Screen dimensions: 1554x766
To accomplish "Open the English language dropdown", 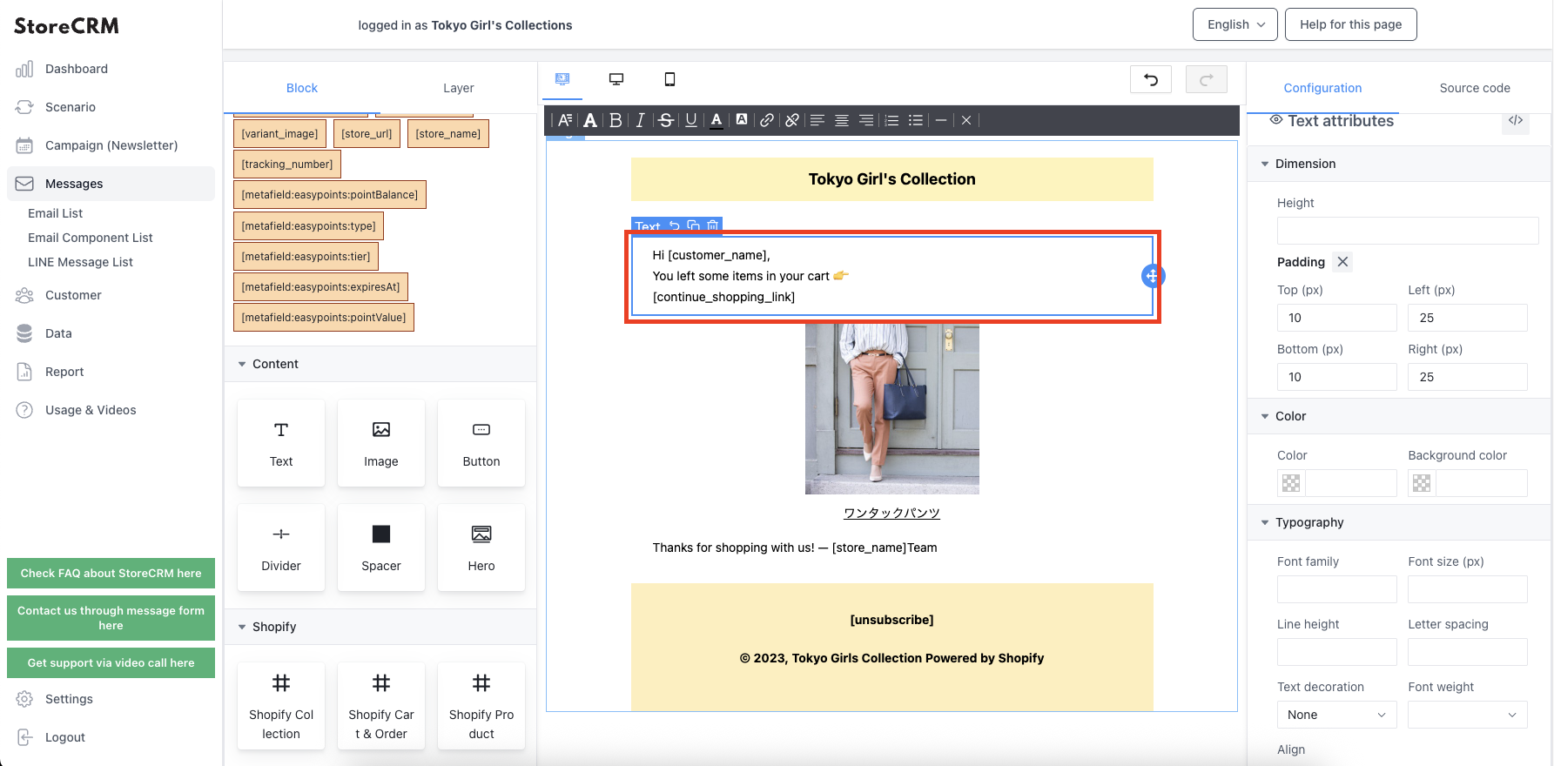I will tap(1235, 24).
